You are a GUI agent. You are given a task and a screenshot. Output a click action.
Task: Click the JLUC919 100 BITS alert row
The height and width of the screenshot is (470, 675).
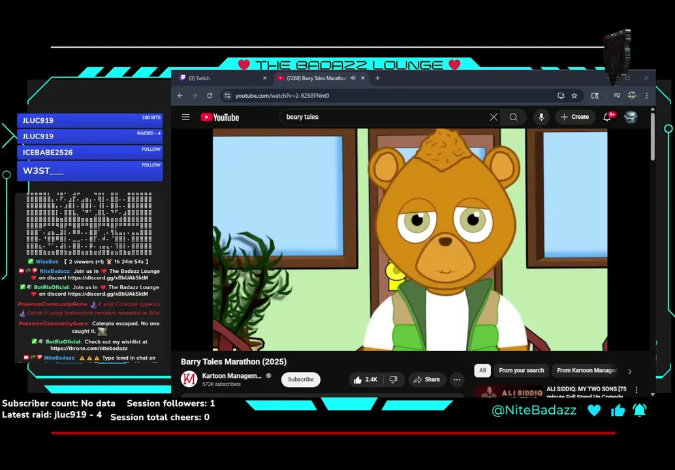pos(90,120)
